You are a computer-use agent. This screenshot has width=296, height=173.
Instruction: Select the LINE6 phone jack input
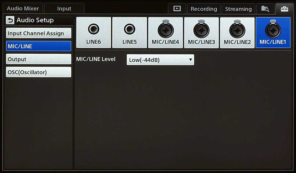(x=93, y=33)
